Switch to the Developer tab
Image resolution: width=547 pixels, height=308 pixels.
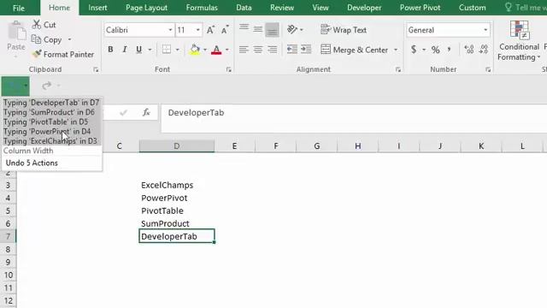pyautogui.click(x=364, y=8)
